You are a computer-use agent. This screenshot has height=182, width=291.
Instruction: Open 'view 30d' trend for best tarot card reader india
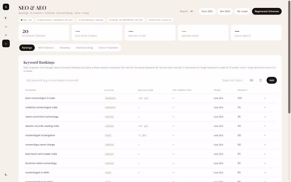click(x=218, y=154)
